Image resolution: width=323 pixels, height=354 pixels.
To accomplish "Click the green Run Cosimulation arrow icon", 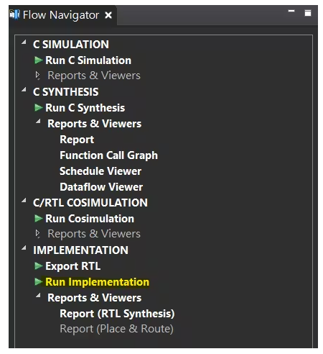I will coord(38,219).
